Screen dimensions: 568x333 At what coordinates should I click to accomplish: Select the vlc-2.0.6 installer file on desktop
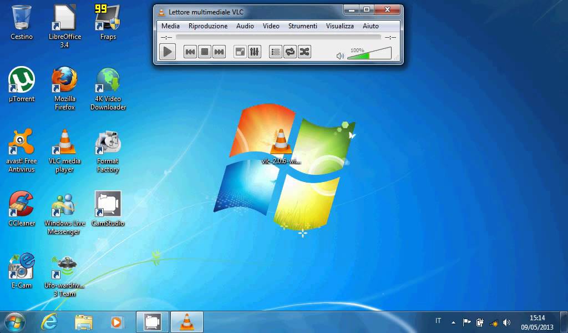coord(281,147)
